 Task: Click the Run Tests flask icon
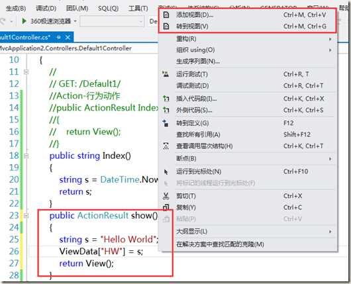tap(166, 74)
